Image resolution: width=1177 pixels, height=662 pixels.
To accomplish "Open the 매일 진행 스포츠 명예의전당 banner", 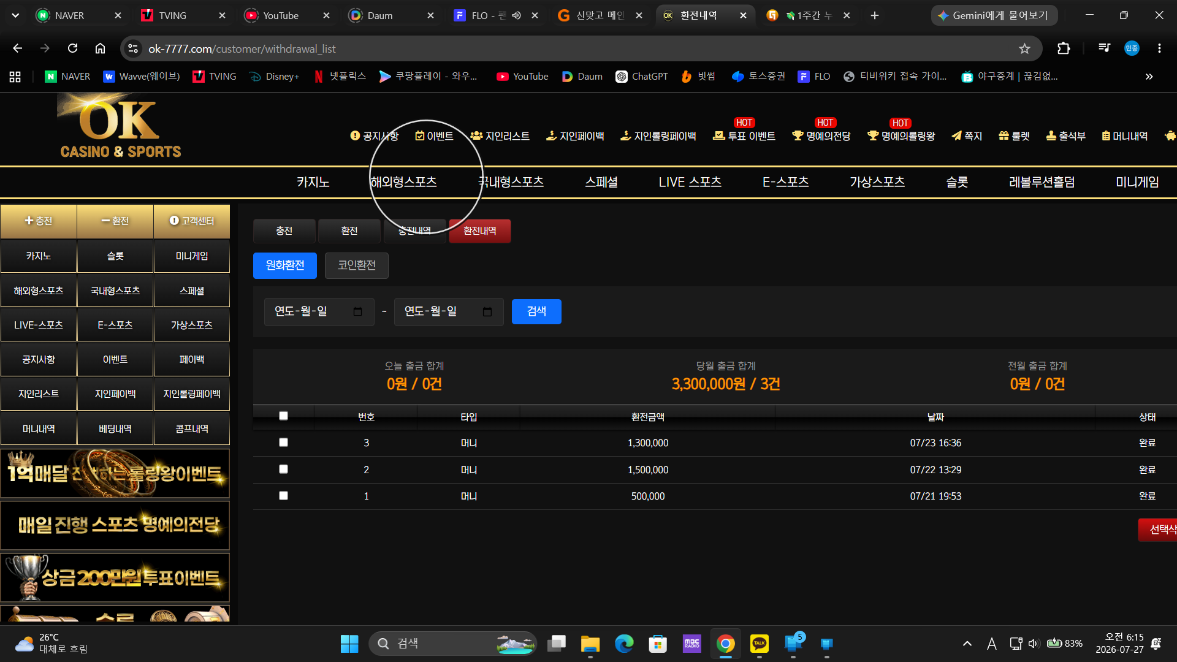I will tap(115, 525).
